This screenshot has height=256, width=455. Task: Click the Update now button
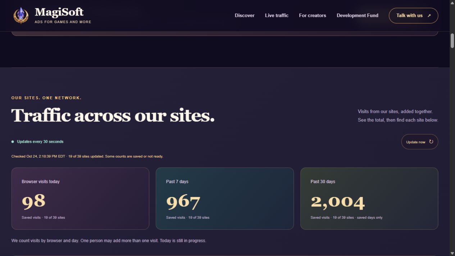(x=419, y=142)
